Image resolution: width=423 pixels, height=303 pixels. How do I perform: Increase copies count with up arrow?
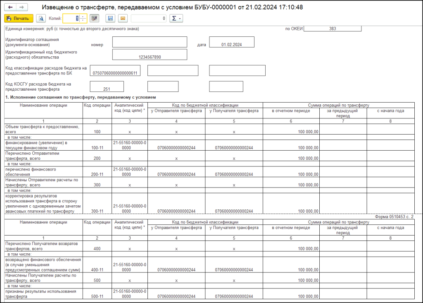(x=83, y=17)
